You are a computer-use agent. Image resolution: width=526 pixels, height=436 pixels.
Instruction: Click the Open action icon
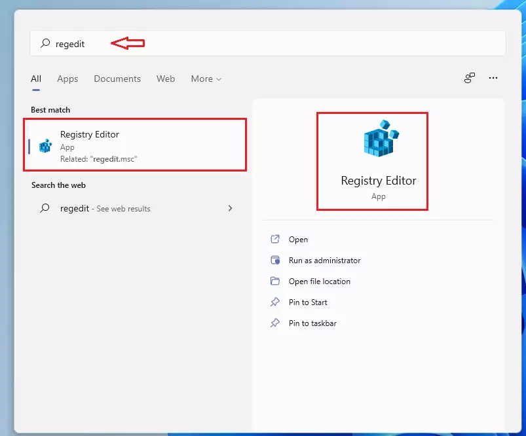click(275, 239)
